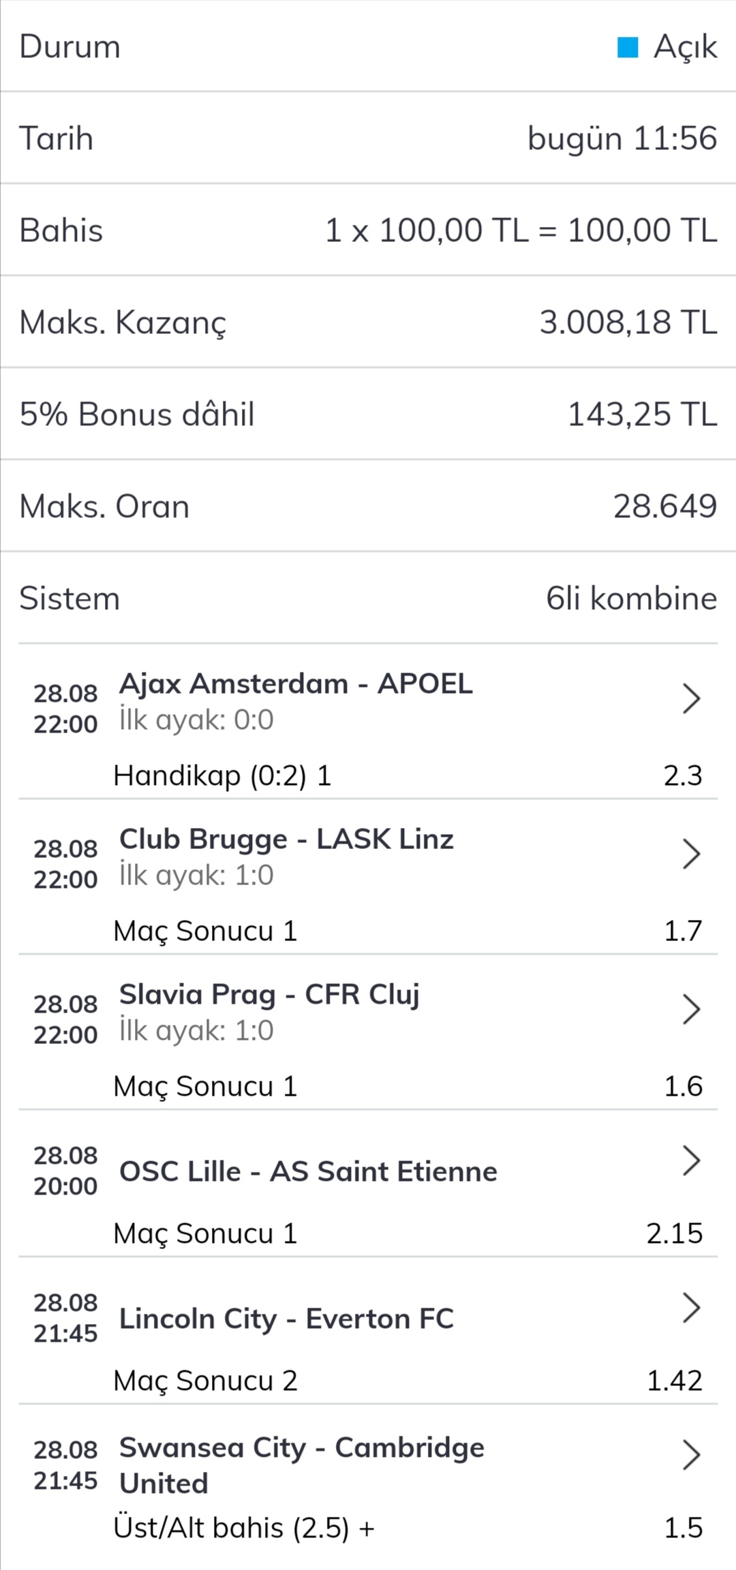
Task: Click the 2.15 odds for Lille
Action: 674,1233
